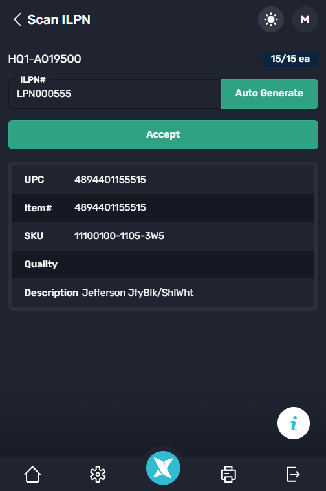
Task: Click the Scan ILPN page title
Action: click(59, 19)
